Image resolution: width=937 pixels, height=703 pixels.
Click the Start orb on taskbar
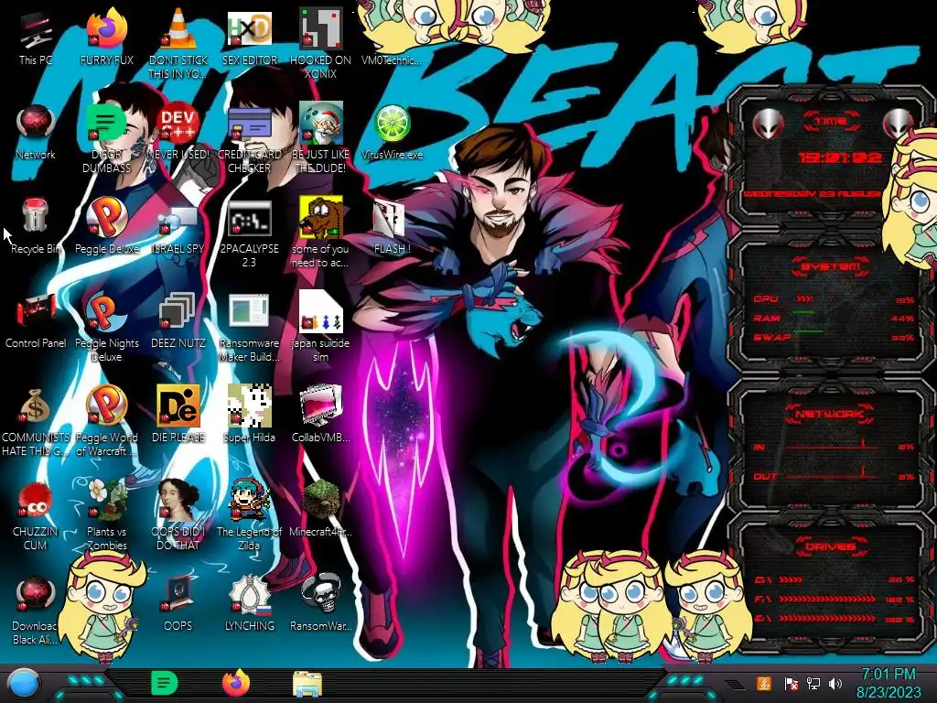(24, 684)
